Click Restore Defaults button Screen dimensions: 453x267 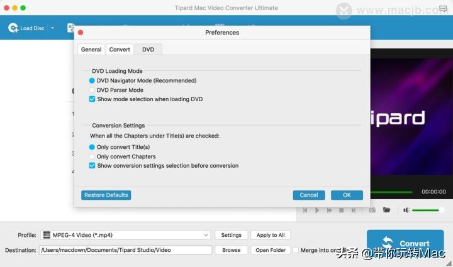coord(106,195)
